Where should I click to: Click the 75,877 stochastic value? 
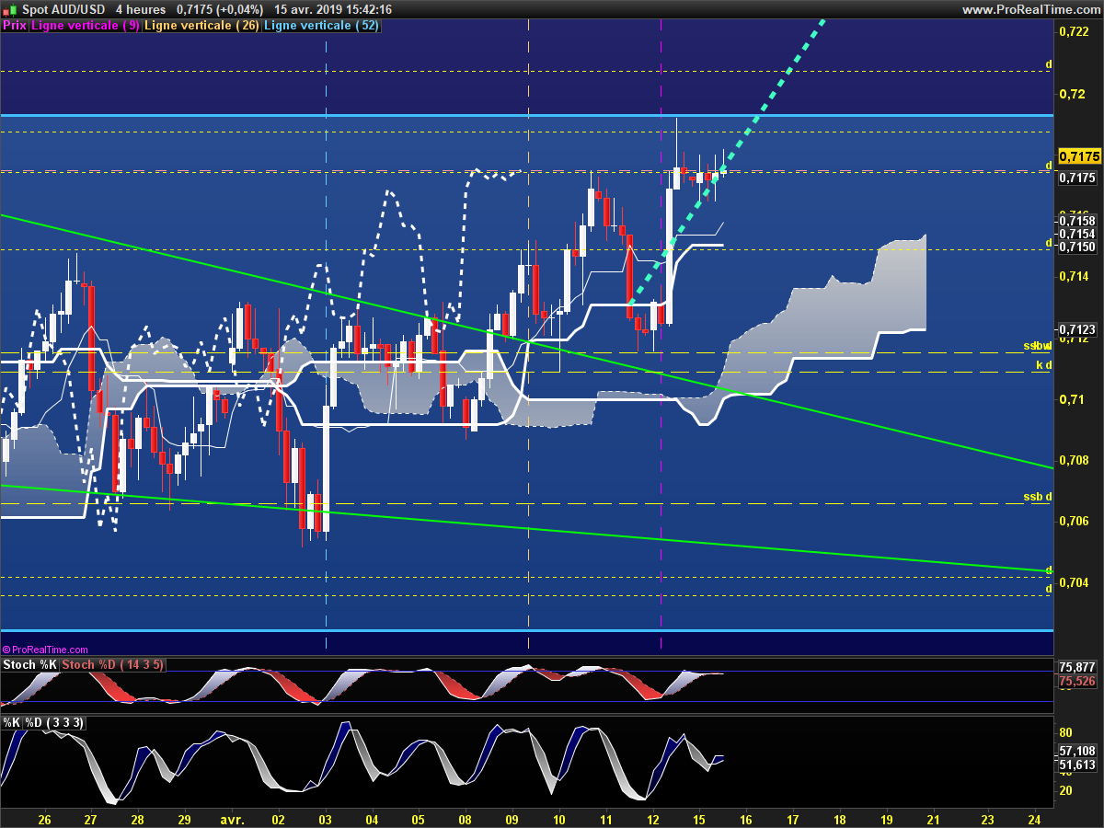[1077, 667]
